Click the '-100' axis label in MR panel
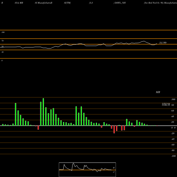 (173, 156)
